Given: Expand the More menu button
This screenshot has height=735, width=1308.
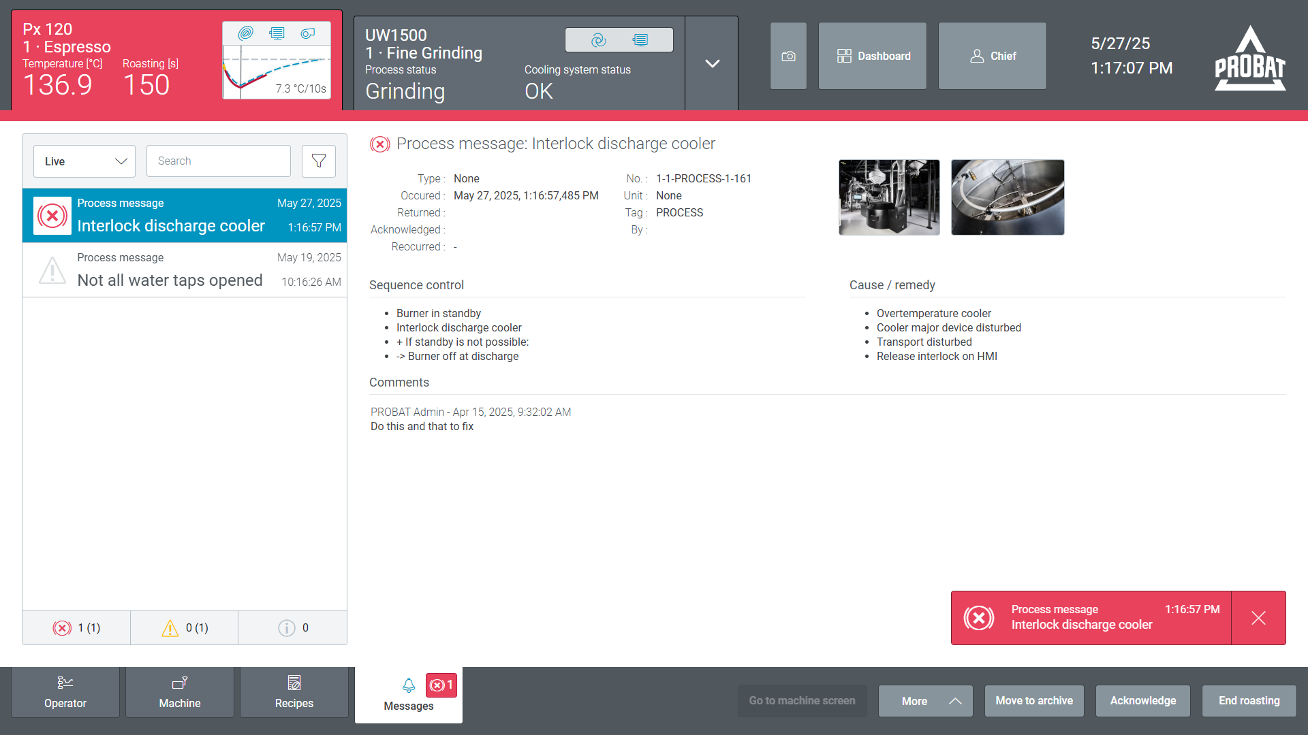Looking at the screenshot, I should pyautogui.click(x=925, y=701).
